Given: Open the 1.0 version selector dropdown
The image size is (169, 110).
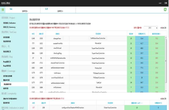Looking at the screenshot, I should click(60, 11).
